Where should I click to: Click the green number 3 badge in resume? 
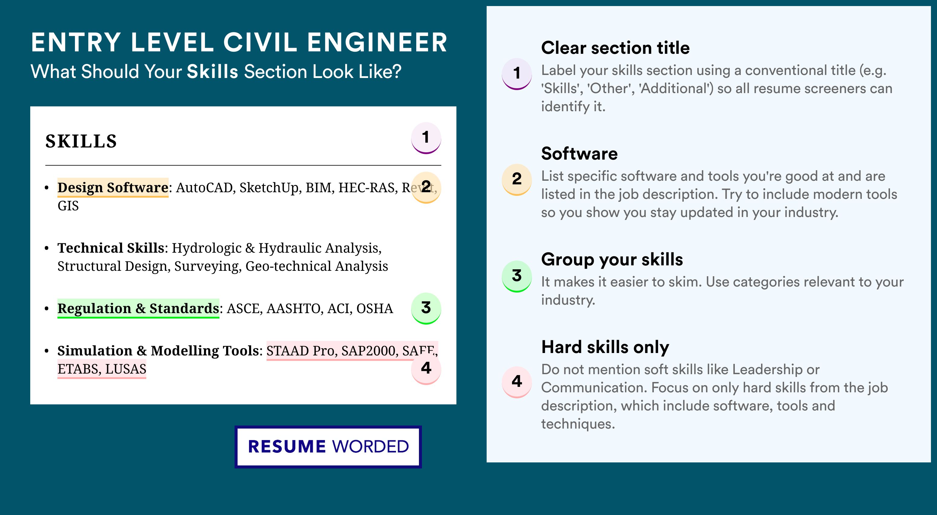coord(426,308)
